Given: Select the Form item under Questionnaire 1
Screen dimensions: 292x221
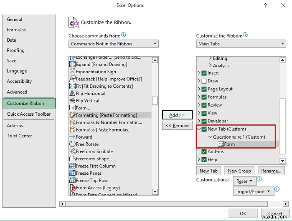Looking at the screenshot, I should point(229,144).
